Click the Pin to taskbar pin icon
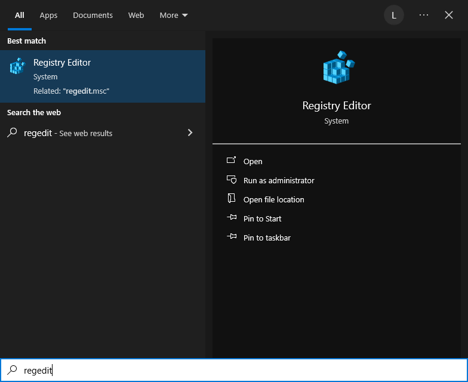Viewport: 468px width, 382px height. click(x=232, y=236)
